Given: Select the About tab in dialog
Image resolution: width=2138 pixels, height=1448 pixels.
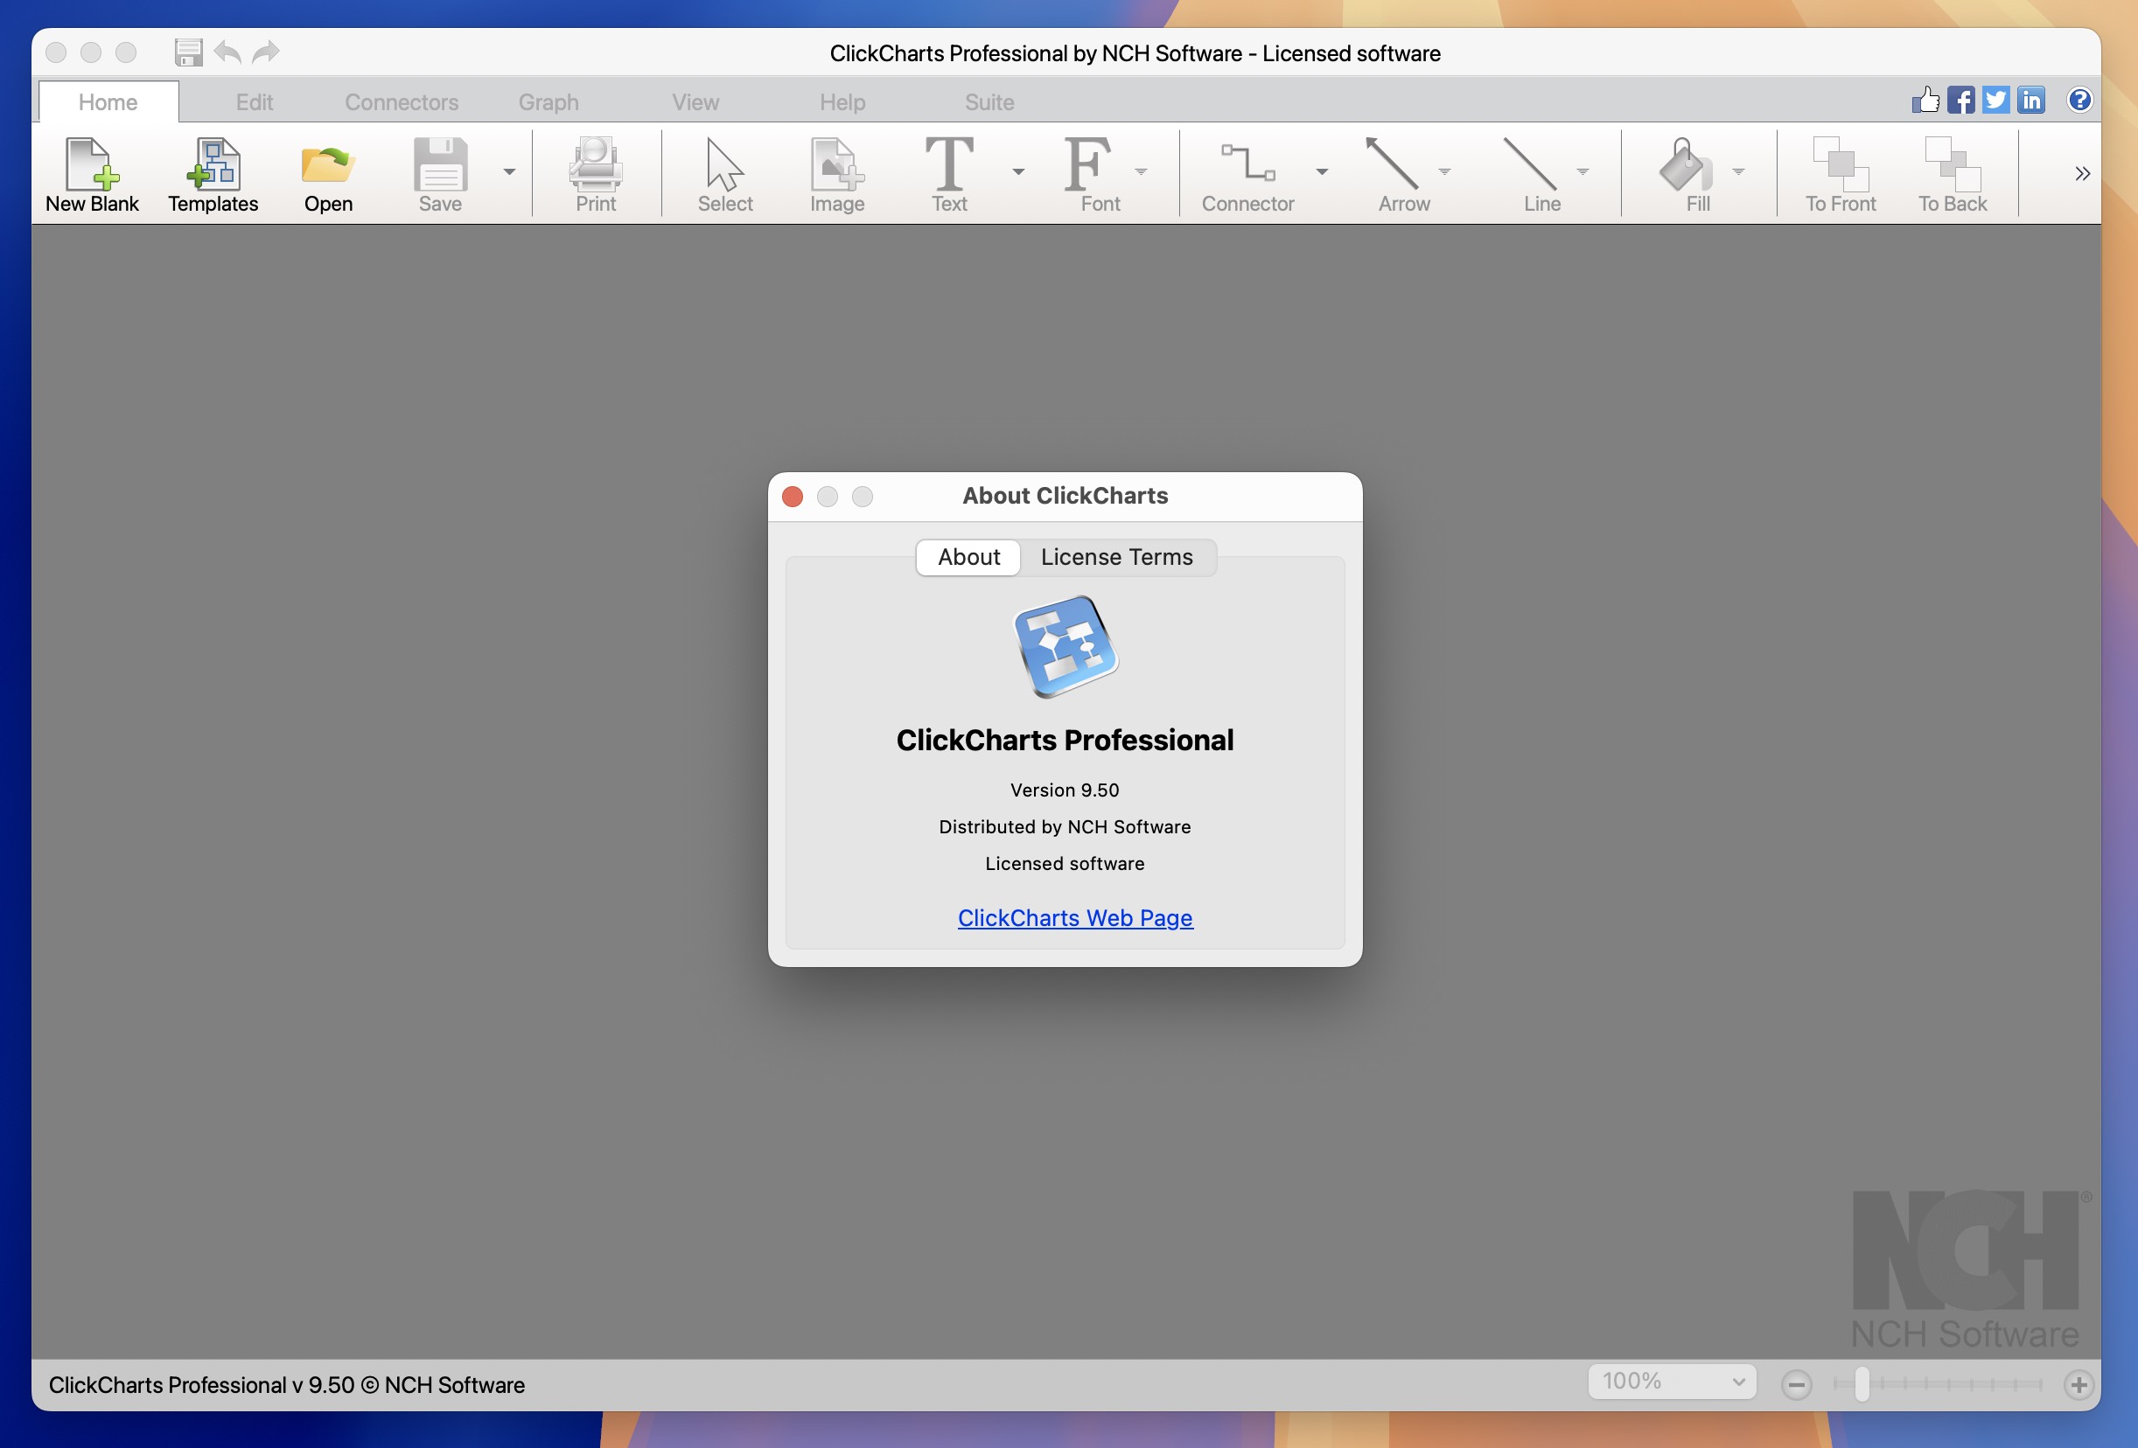Looking at the screenshot, I should point(968,557).
